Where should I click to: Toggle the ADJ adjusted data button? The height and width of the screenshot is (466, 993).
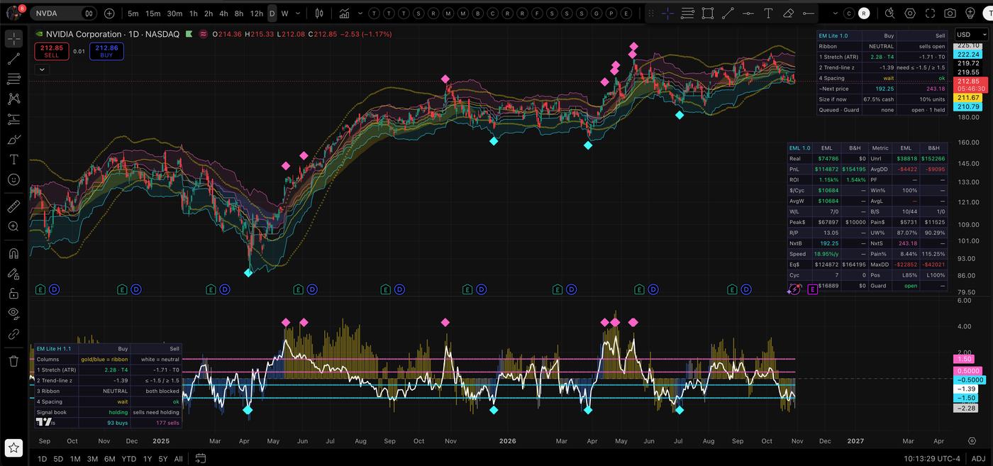click(978, 459)
